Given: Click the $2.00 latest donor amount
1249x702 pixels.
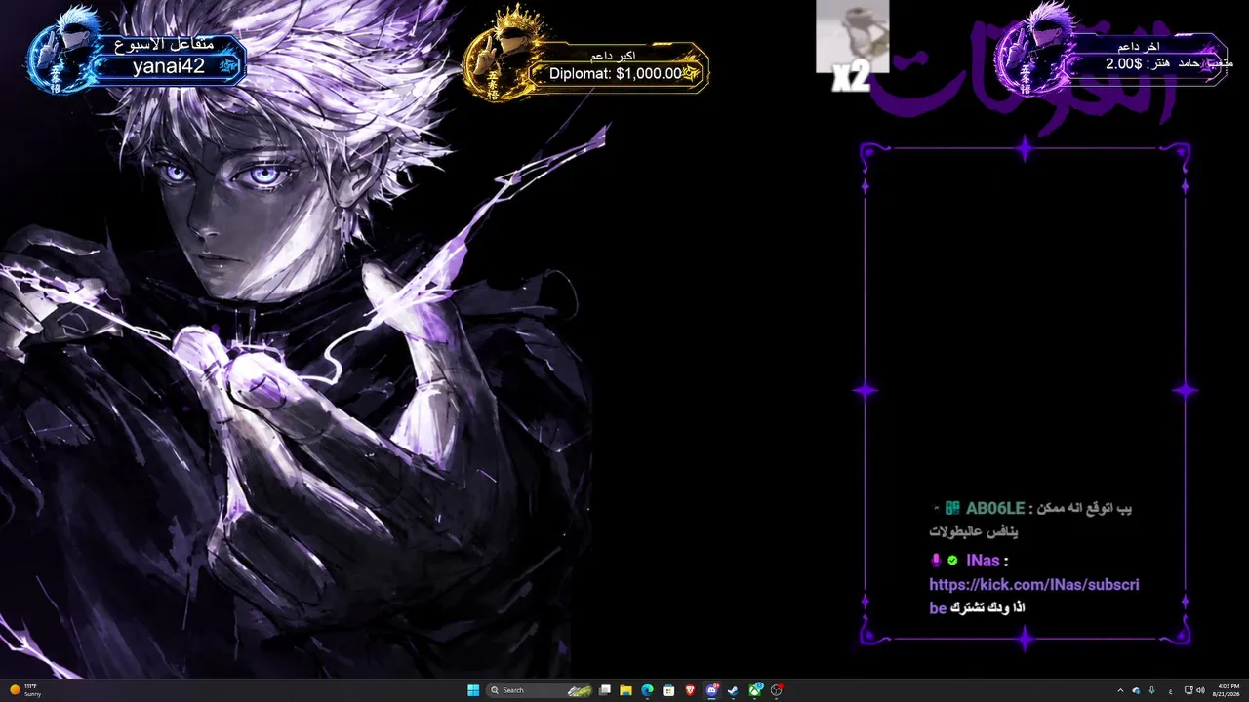Looking at the screenshot, I should [1123, 63].
